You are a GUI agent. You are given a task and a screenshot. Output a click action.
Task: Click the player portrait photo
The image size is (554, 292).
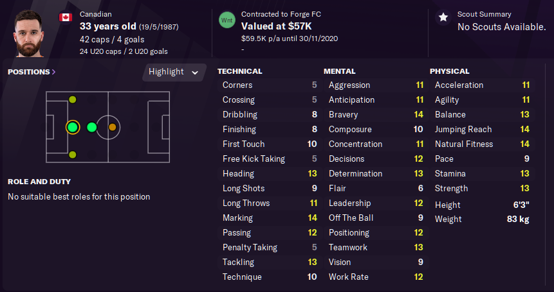pyautogui.click(x=28, y=33)
